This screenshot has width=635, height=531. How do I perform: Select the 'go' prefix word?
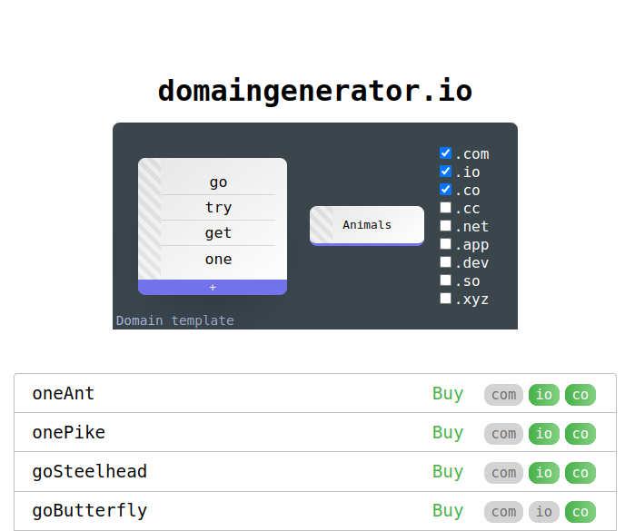tap(218, 182)
